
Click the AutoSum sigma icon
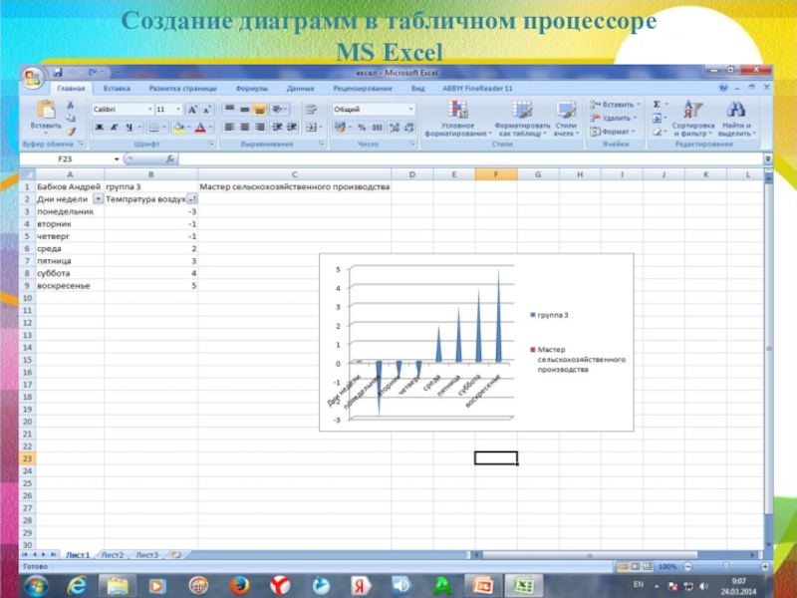(x=657, y=105)
